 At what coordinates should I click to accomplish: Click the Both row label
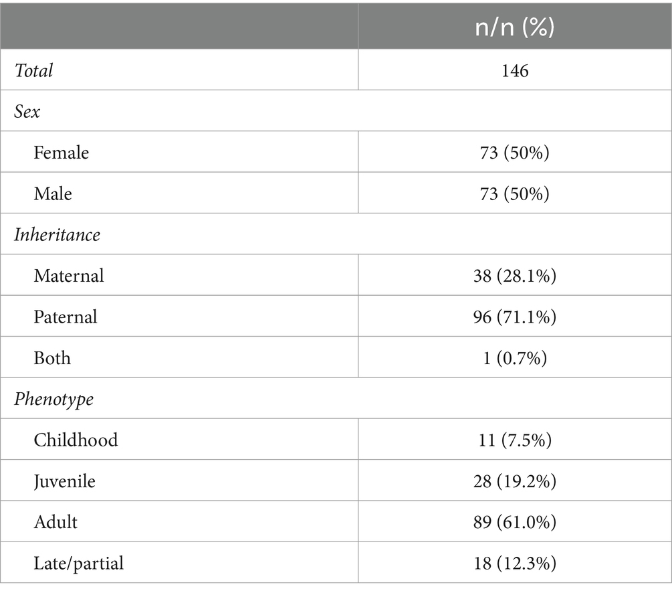point(52,358)
